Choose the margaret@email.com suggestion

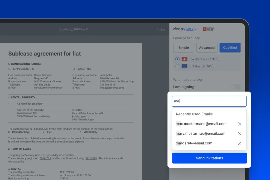[194, 143]
